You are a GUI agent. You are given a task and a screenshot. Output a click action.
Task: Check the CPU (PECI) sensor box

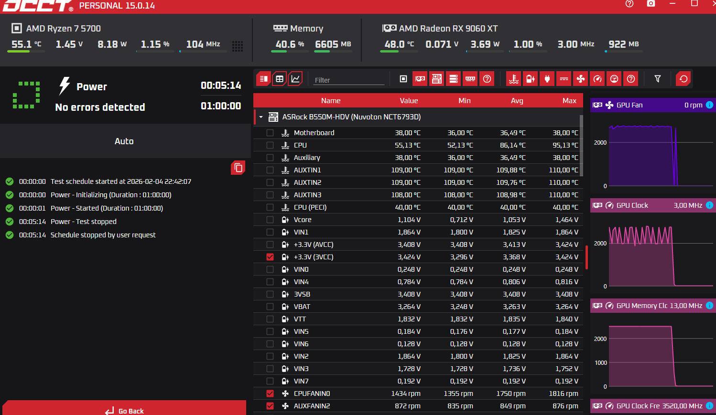(270, 207)
